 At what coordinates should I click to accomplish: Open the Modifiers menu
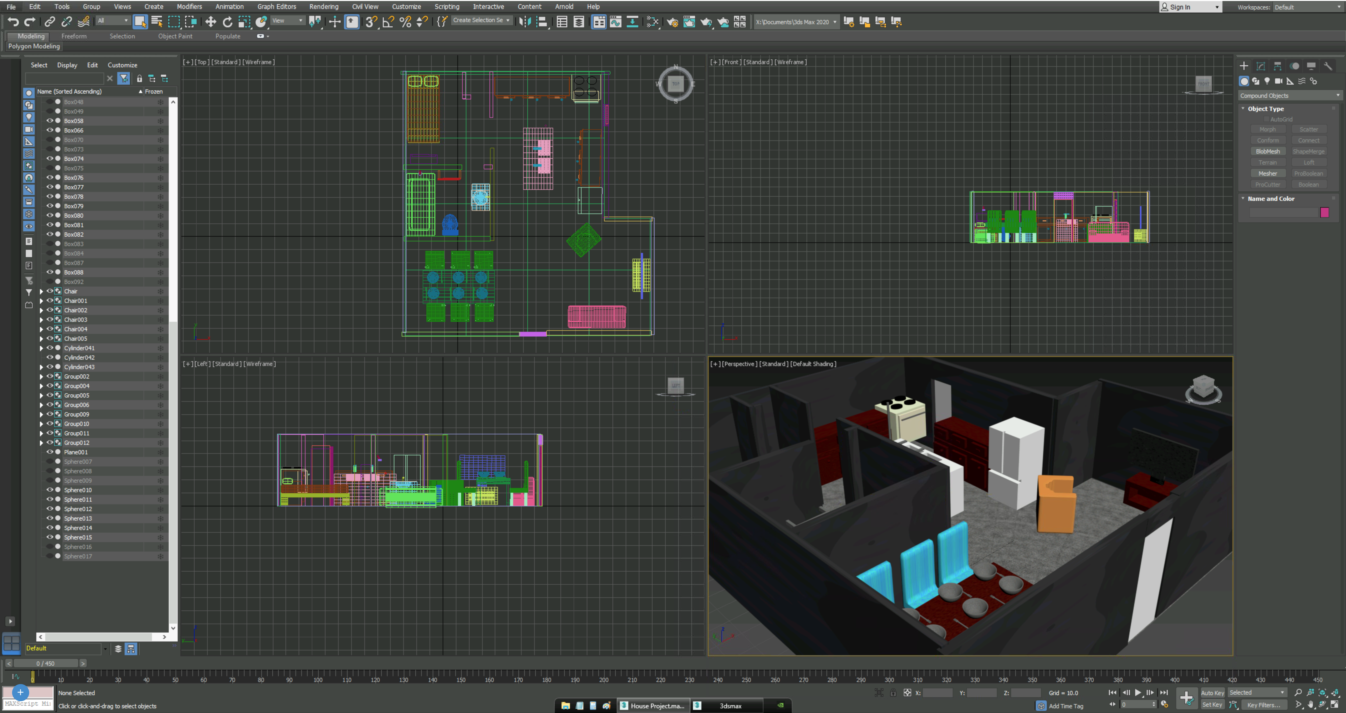(189, 7)
